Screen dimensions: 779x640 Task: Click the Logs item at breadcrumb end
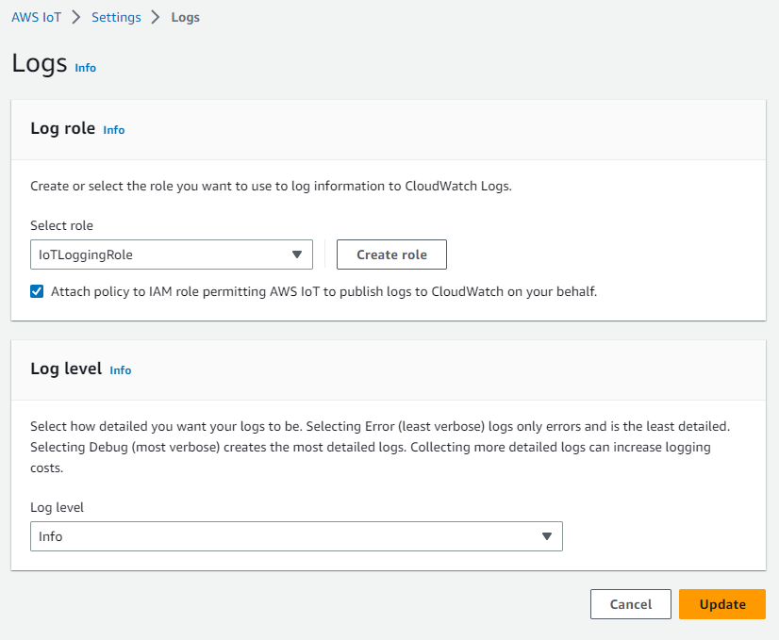coord(186,17)
